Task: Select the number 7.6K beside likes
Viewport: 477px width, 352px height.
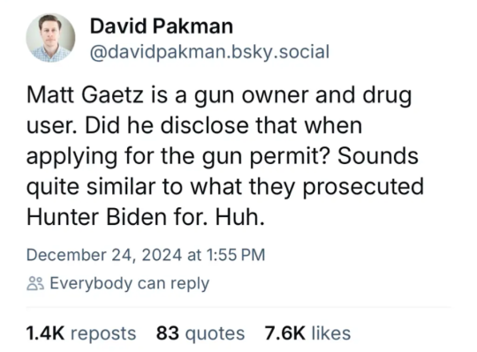Action: click(x=284, y=333)
